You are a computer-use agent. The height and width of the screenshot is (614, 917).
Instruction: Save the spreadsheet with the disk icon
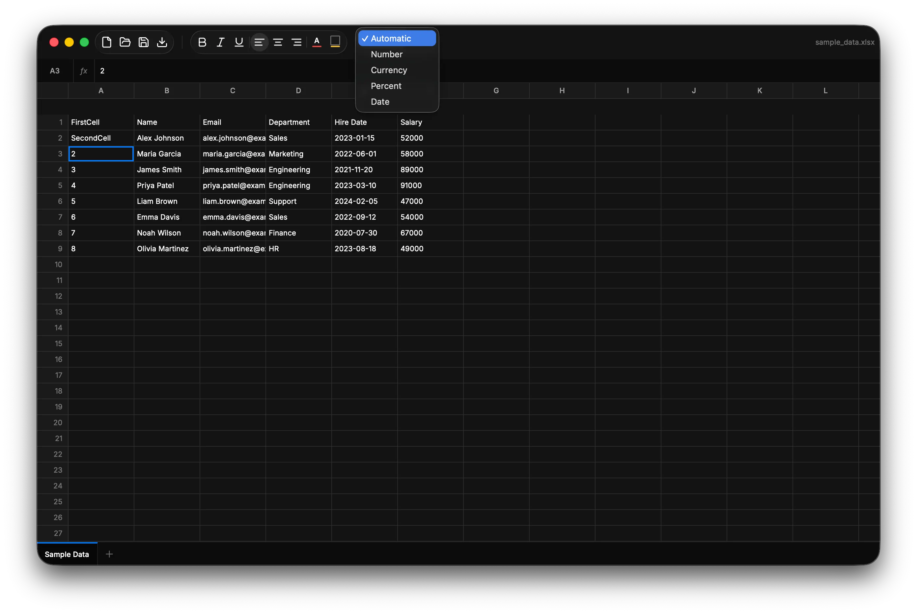coord(144,42)
